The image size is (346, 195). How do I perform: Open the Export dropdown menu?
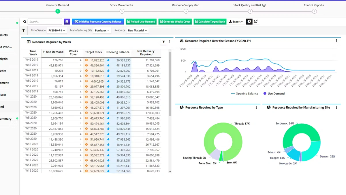click(x=236, y=22)
